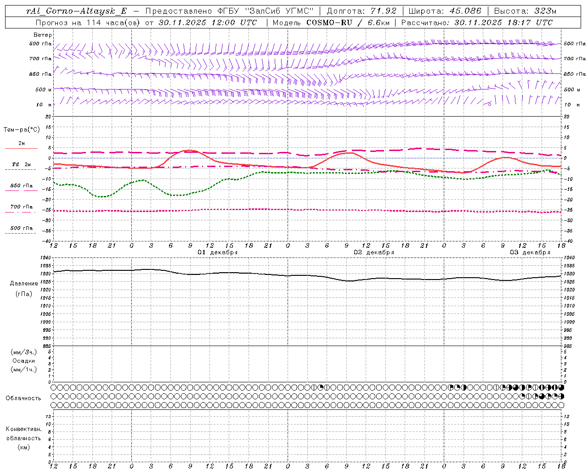The image size is (588, 470).
Task: Click the Осадки precipitation label
Action: coord(24,361)
